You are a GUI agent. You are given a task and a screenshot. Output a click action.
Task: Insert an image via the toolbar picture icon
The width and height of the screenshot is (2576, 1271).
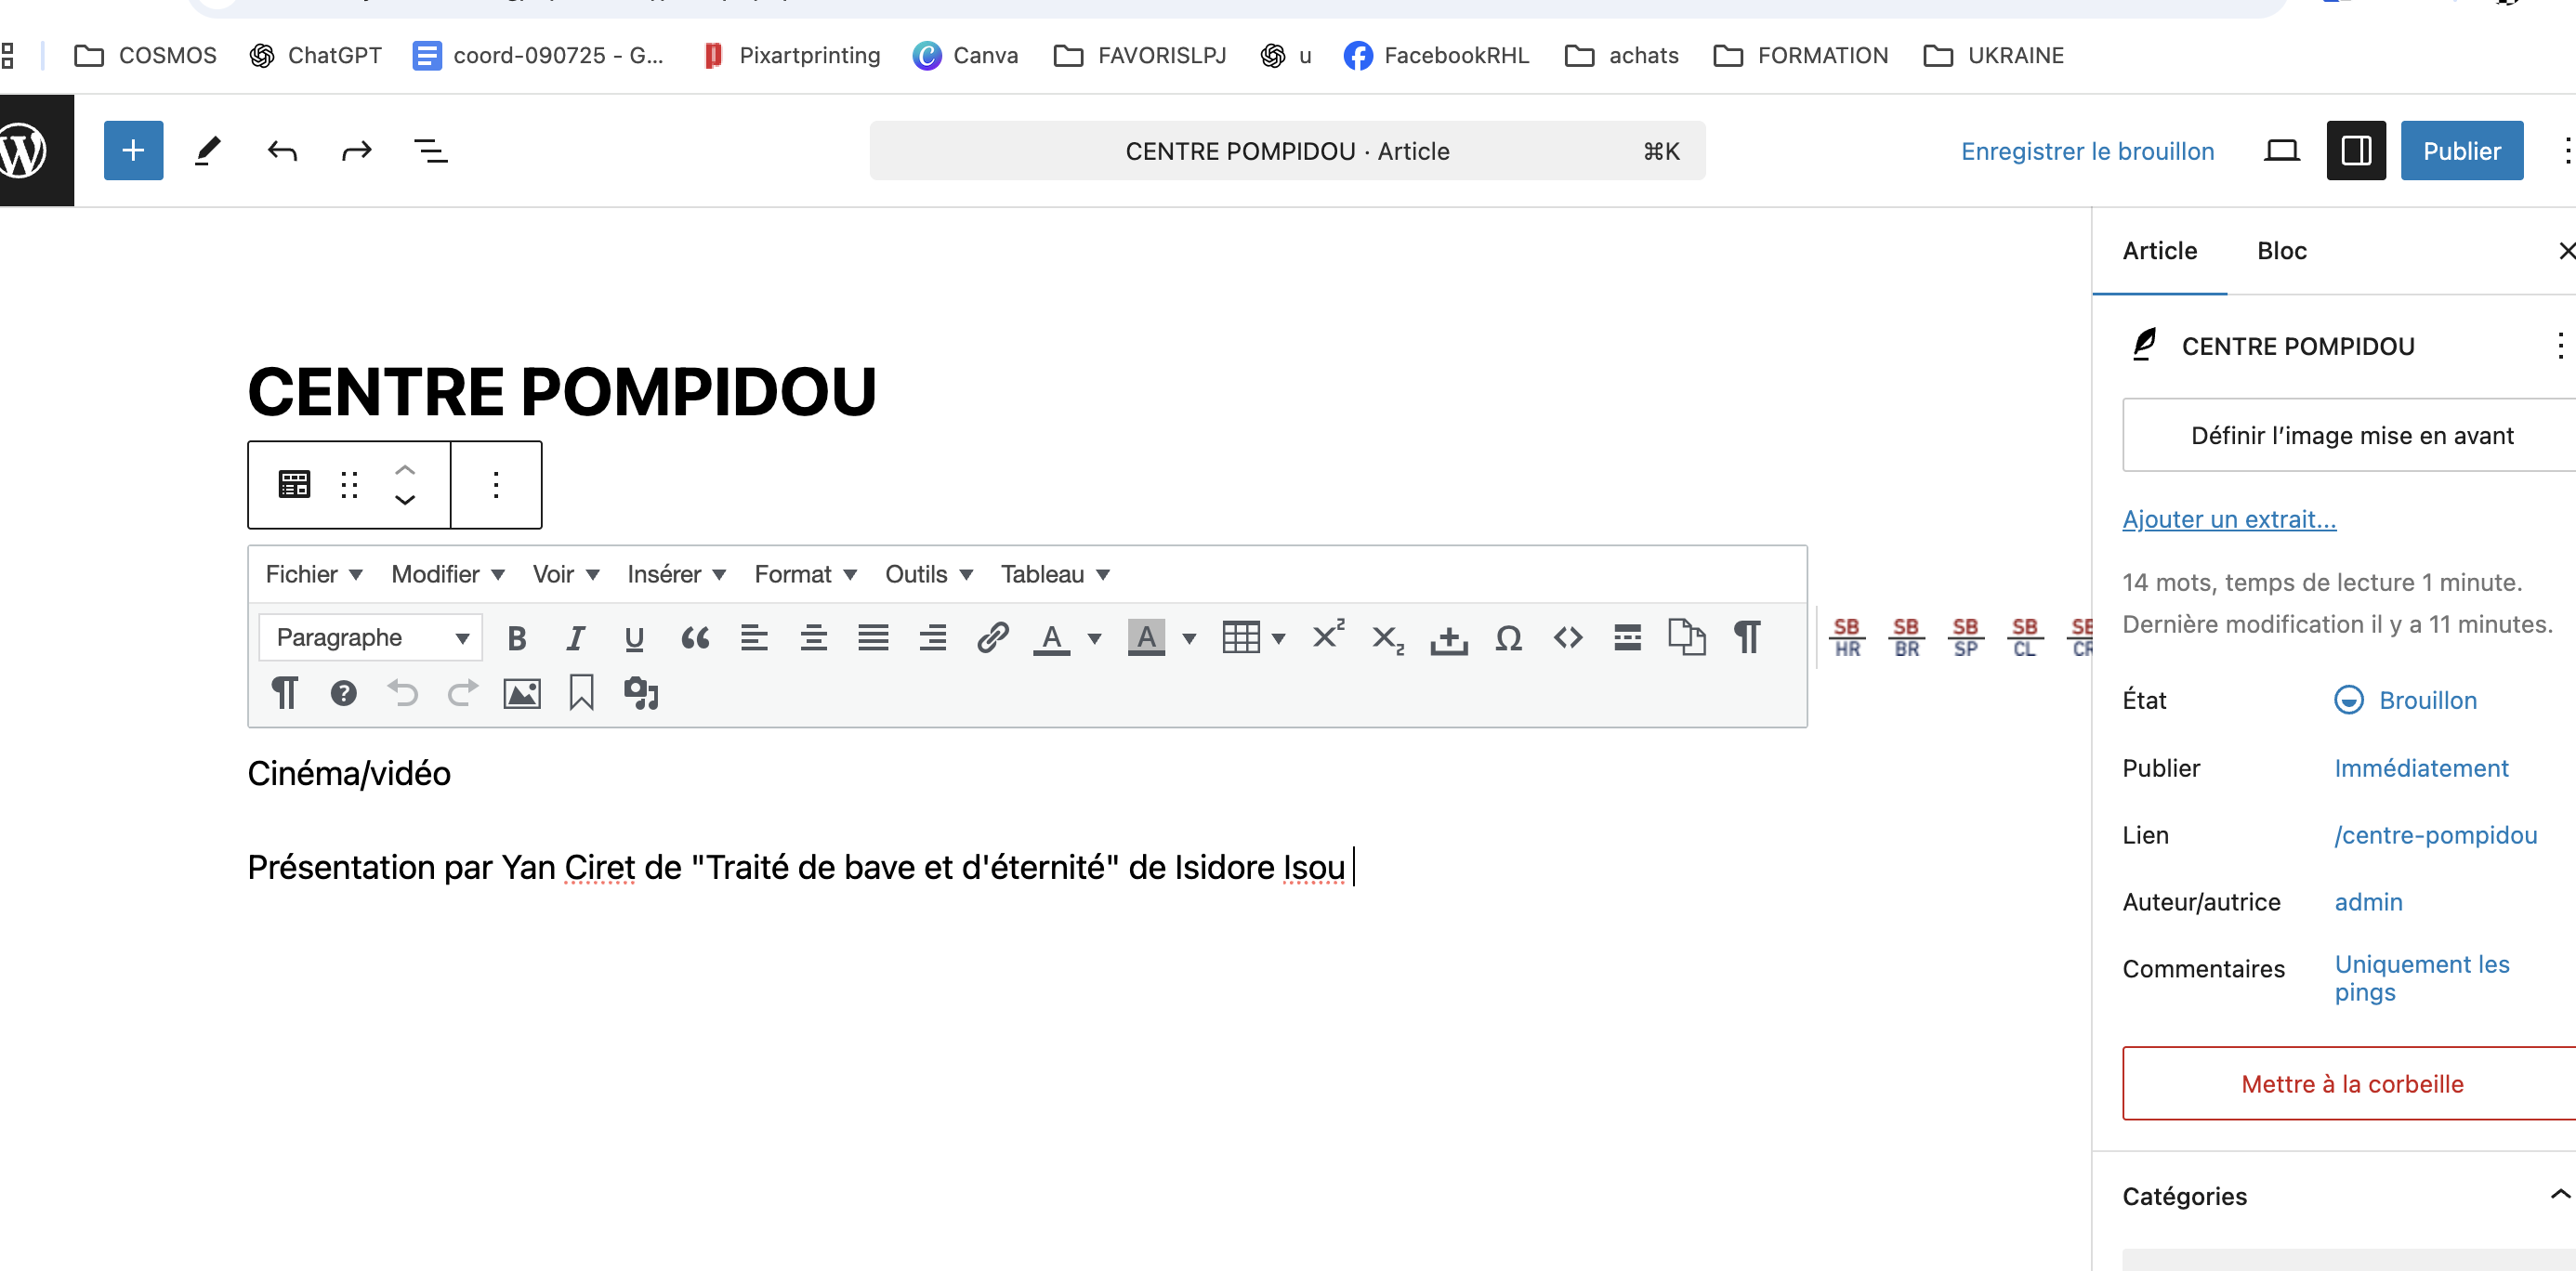click(x=520, y=692)
